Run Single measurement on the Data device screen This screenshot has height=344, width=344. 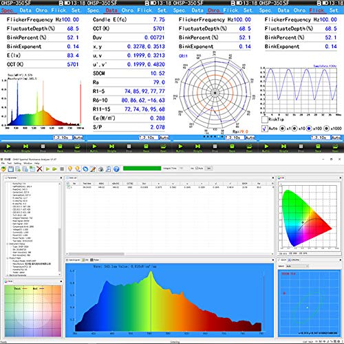111,148
